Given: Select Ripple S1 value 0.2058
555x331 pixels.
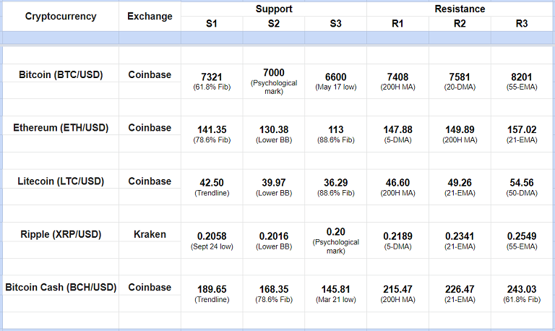Looking at the screenshot, I should [x=212, y=236].
